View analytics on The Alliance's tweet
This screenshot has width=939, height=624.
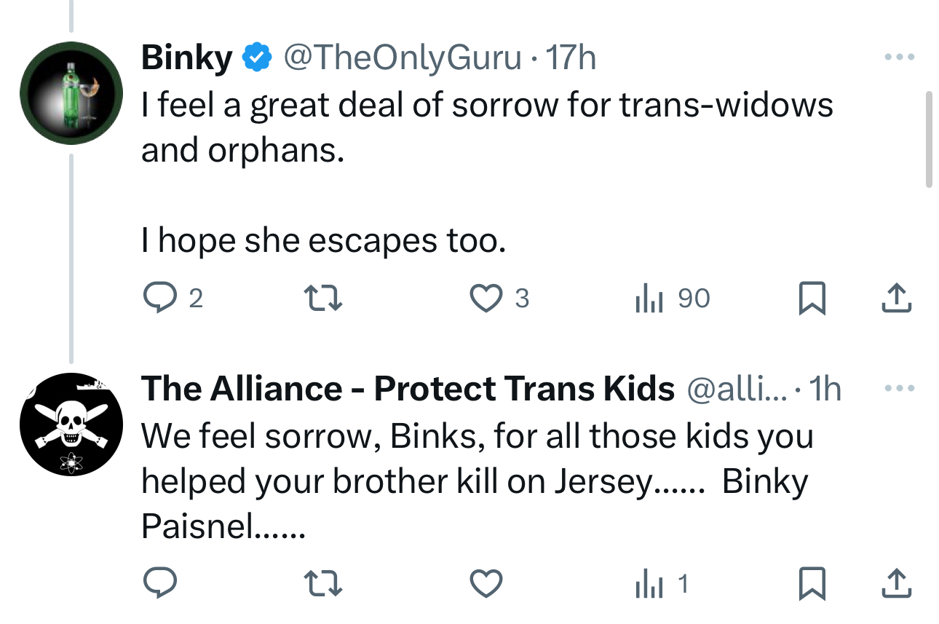click(649, 582)
